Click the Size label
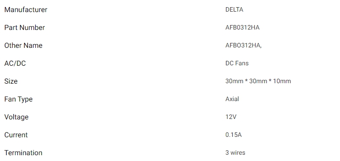The height and width of the screenshot is (161, 340). [x=11, y=81]
